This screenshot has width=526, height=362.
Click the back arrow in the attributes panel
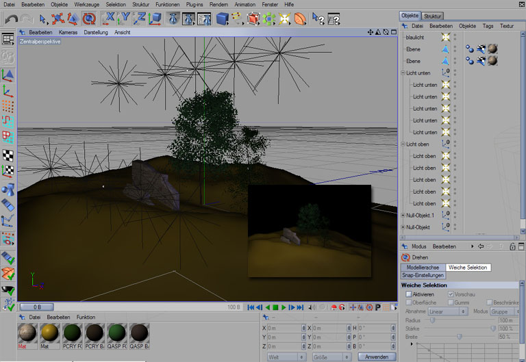click(479, 246)
